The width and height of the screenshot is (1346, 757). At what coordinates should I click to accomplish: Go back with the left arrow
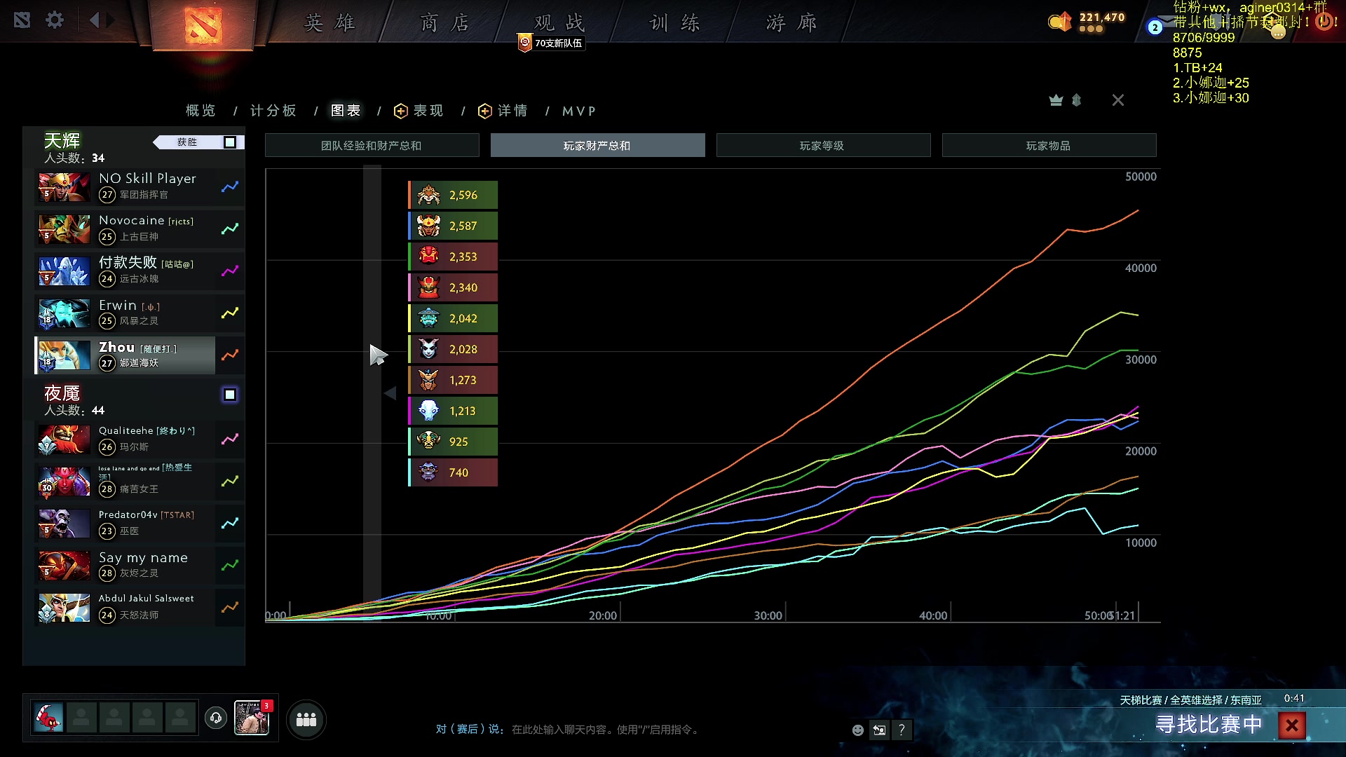coord(95,20)
